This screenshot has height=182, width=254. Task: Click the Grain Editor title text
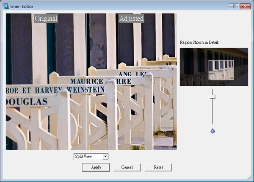click(x=22, y=6)
